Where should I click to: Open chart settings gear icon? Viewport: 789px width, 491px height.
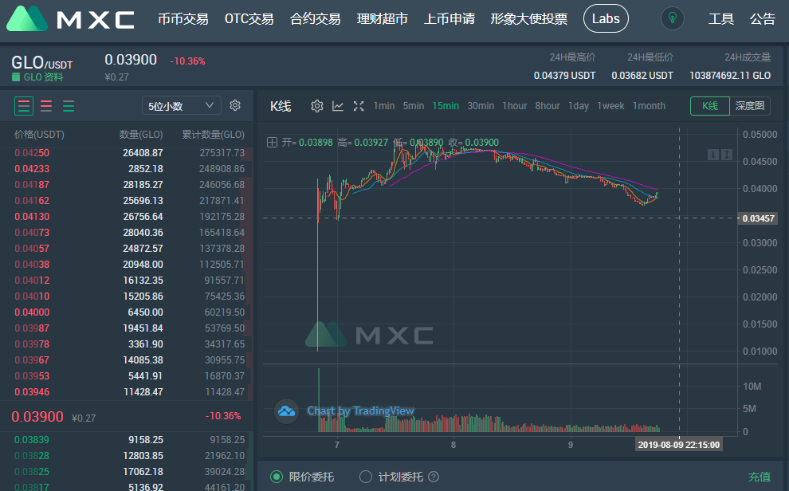coord(317,106)
